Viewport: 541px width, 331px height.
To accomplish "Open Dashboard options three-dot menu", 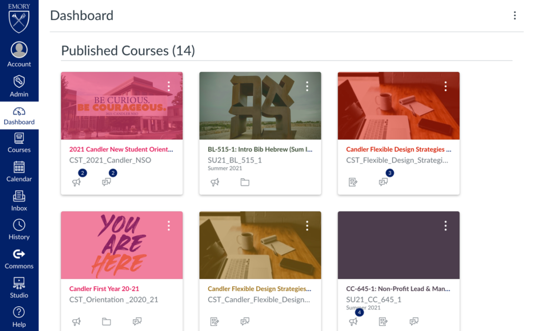I will [515, 16].
